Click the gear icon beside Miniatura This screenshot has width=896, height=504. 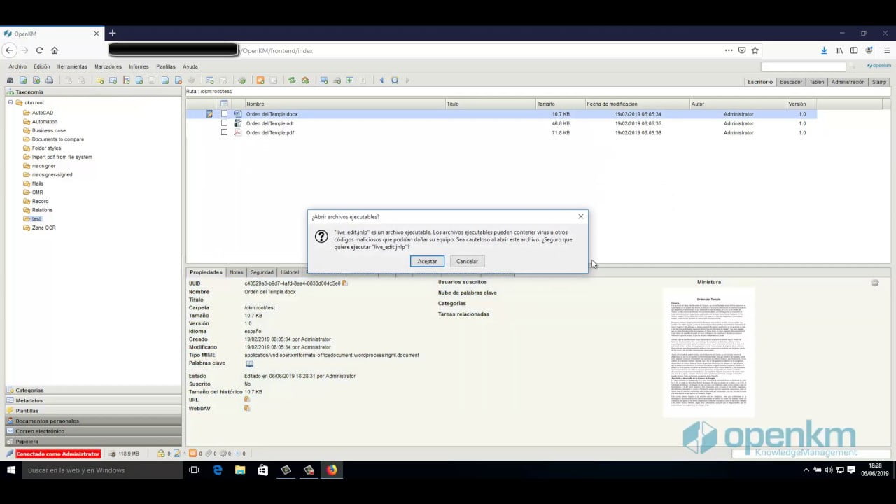875,283
